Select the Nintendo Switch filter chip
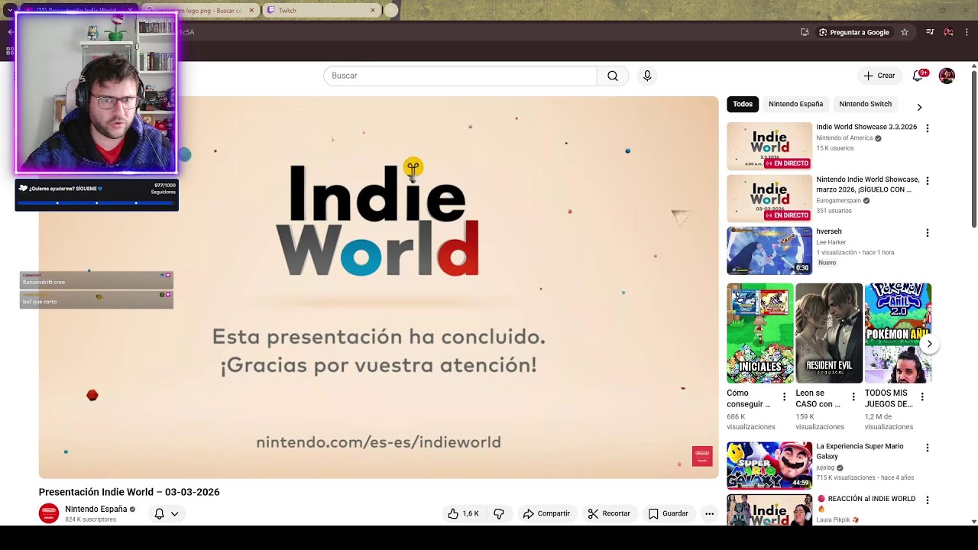 tap(865, 104)
